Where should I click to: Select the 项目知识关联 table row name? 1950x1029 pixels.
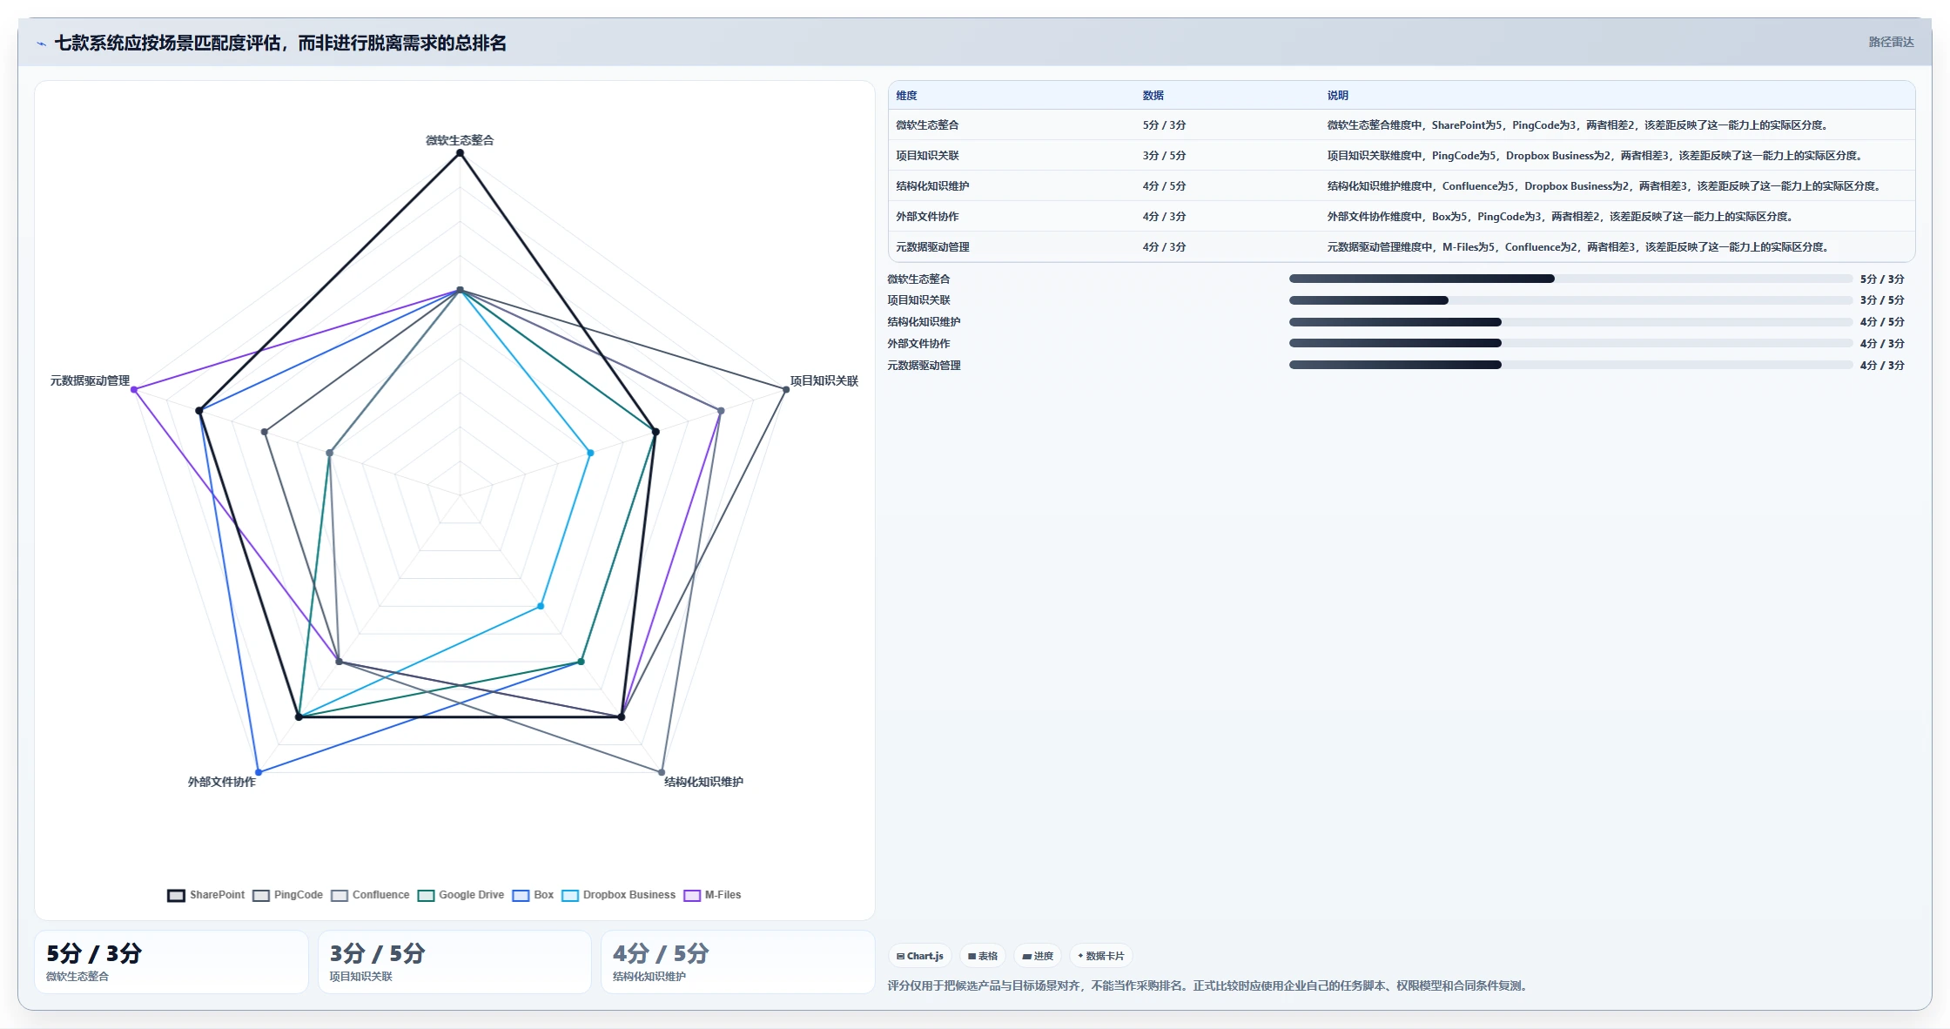[x=927, y=156]
